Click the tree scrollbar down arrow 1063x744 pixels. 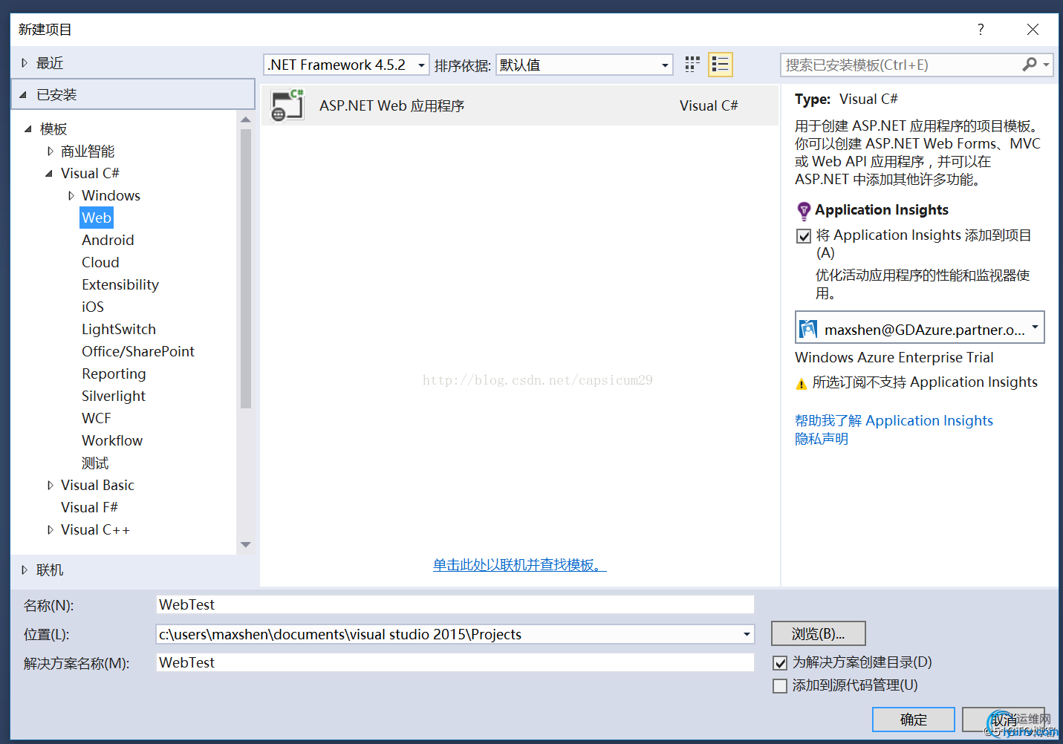[x=246, y=545]
